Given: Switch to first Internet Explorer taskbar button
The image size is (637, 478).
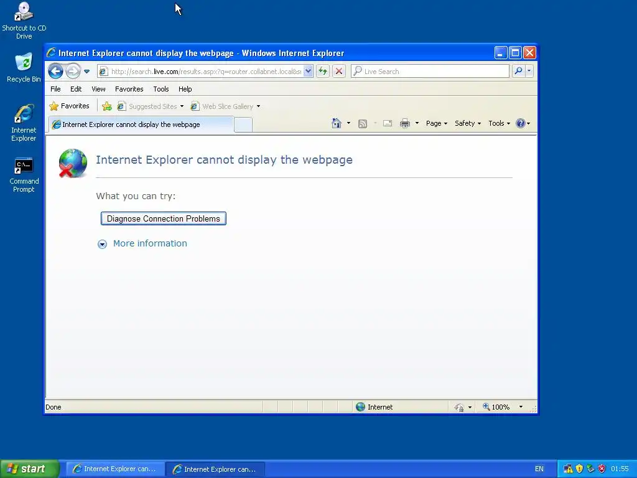Looking at the screenshot, I should pos(115,469).
